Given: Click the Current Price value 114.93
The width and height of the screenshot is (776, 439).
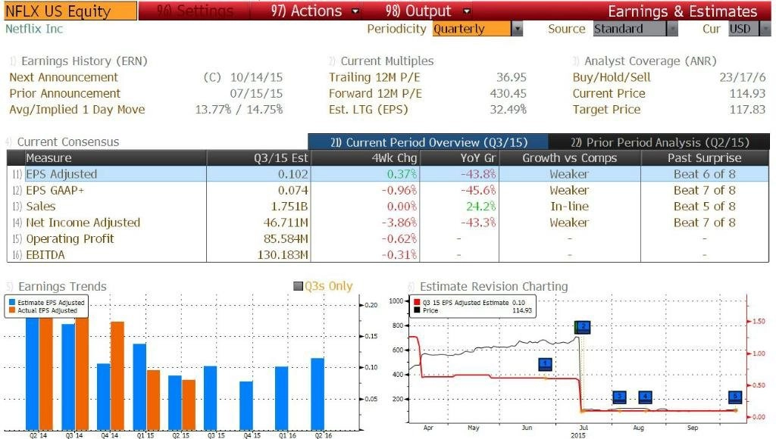Looking at the screenshot, I should [x=747, y=93].
